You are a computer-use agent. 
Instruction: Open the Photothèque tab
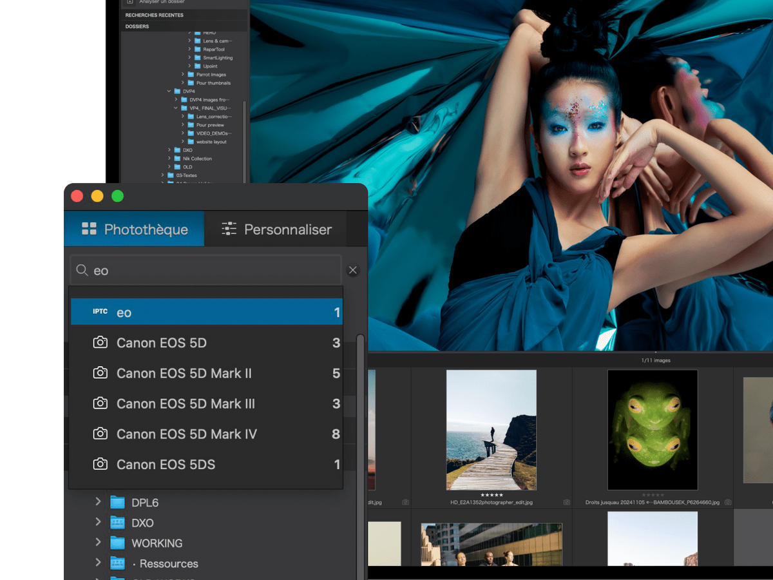pyautogui.click(x=134, y=229)
